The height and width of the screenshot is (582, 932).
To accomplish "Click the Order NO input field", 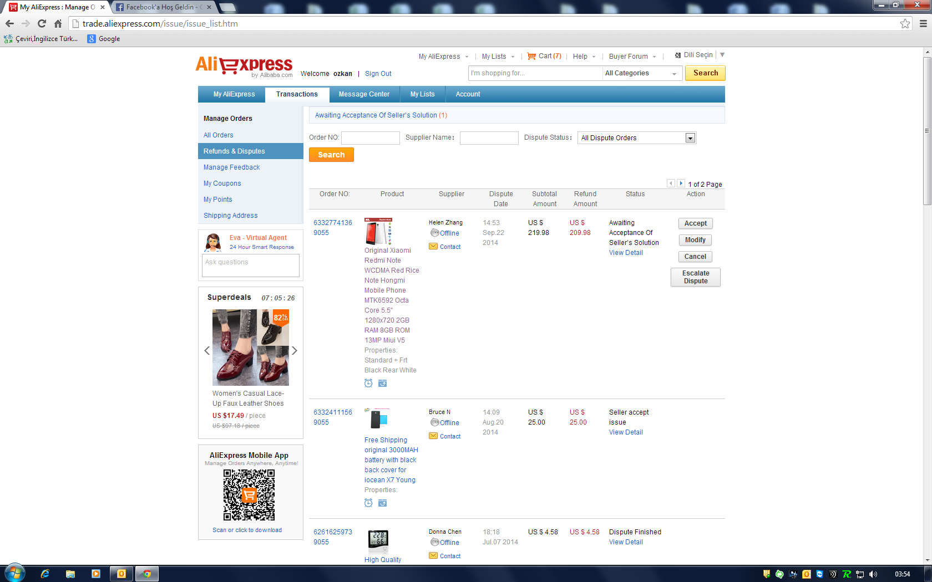I will (370, 138).
